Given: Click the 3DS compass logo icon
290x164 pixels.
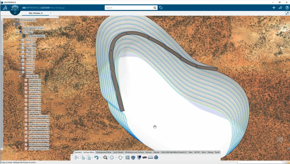Looking at the screenshot, I should [x=5, y=8].
